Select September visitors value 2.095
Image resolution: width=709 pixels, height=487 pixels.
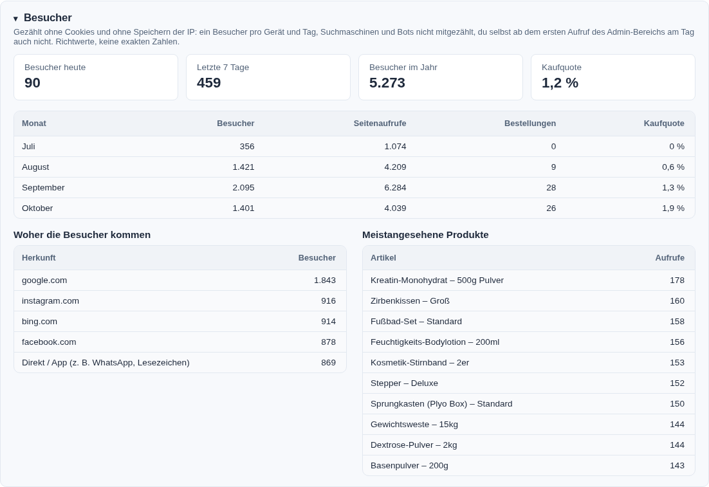243,188
